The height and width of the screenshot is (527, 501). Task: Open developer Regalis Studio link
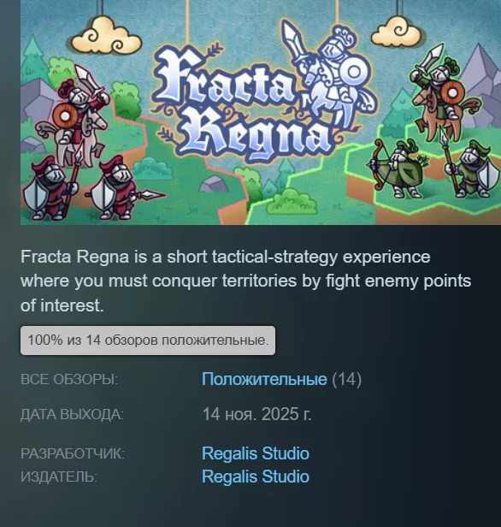pyautogui.click(x=256, y=453)
